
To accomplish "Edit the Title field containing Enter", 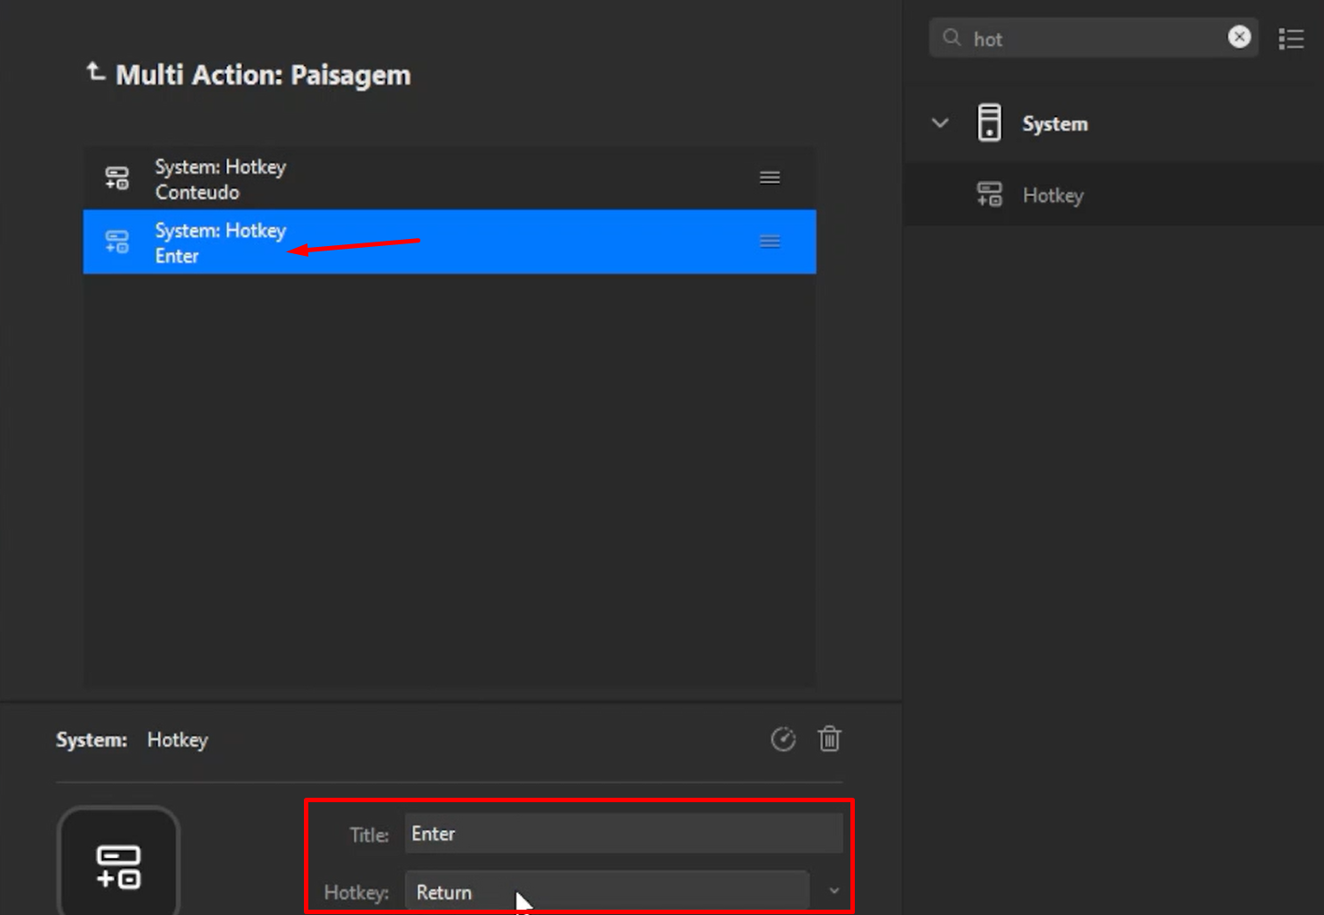I will 624,834.
